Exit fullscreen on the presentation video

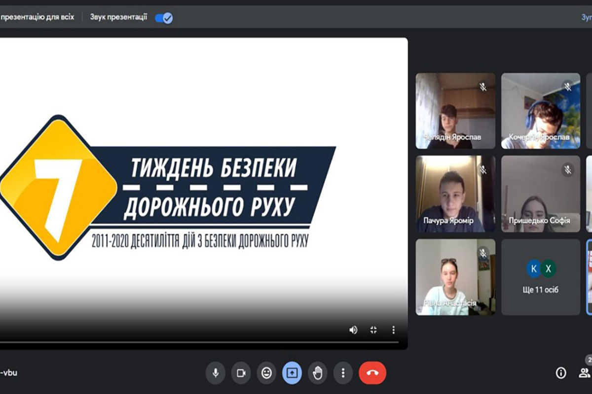coord(373,330)
